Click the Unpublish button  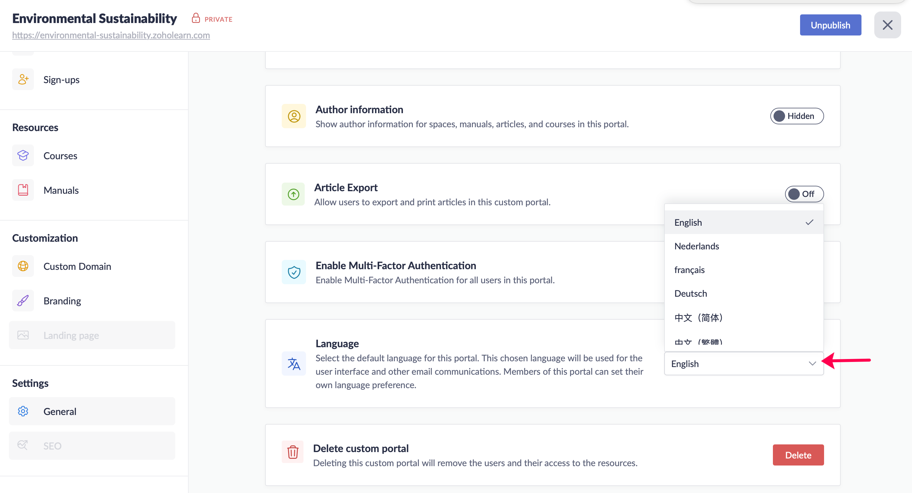(x=830, y=25)
